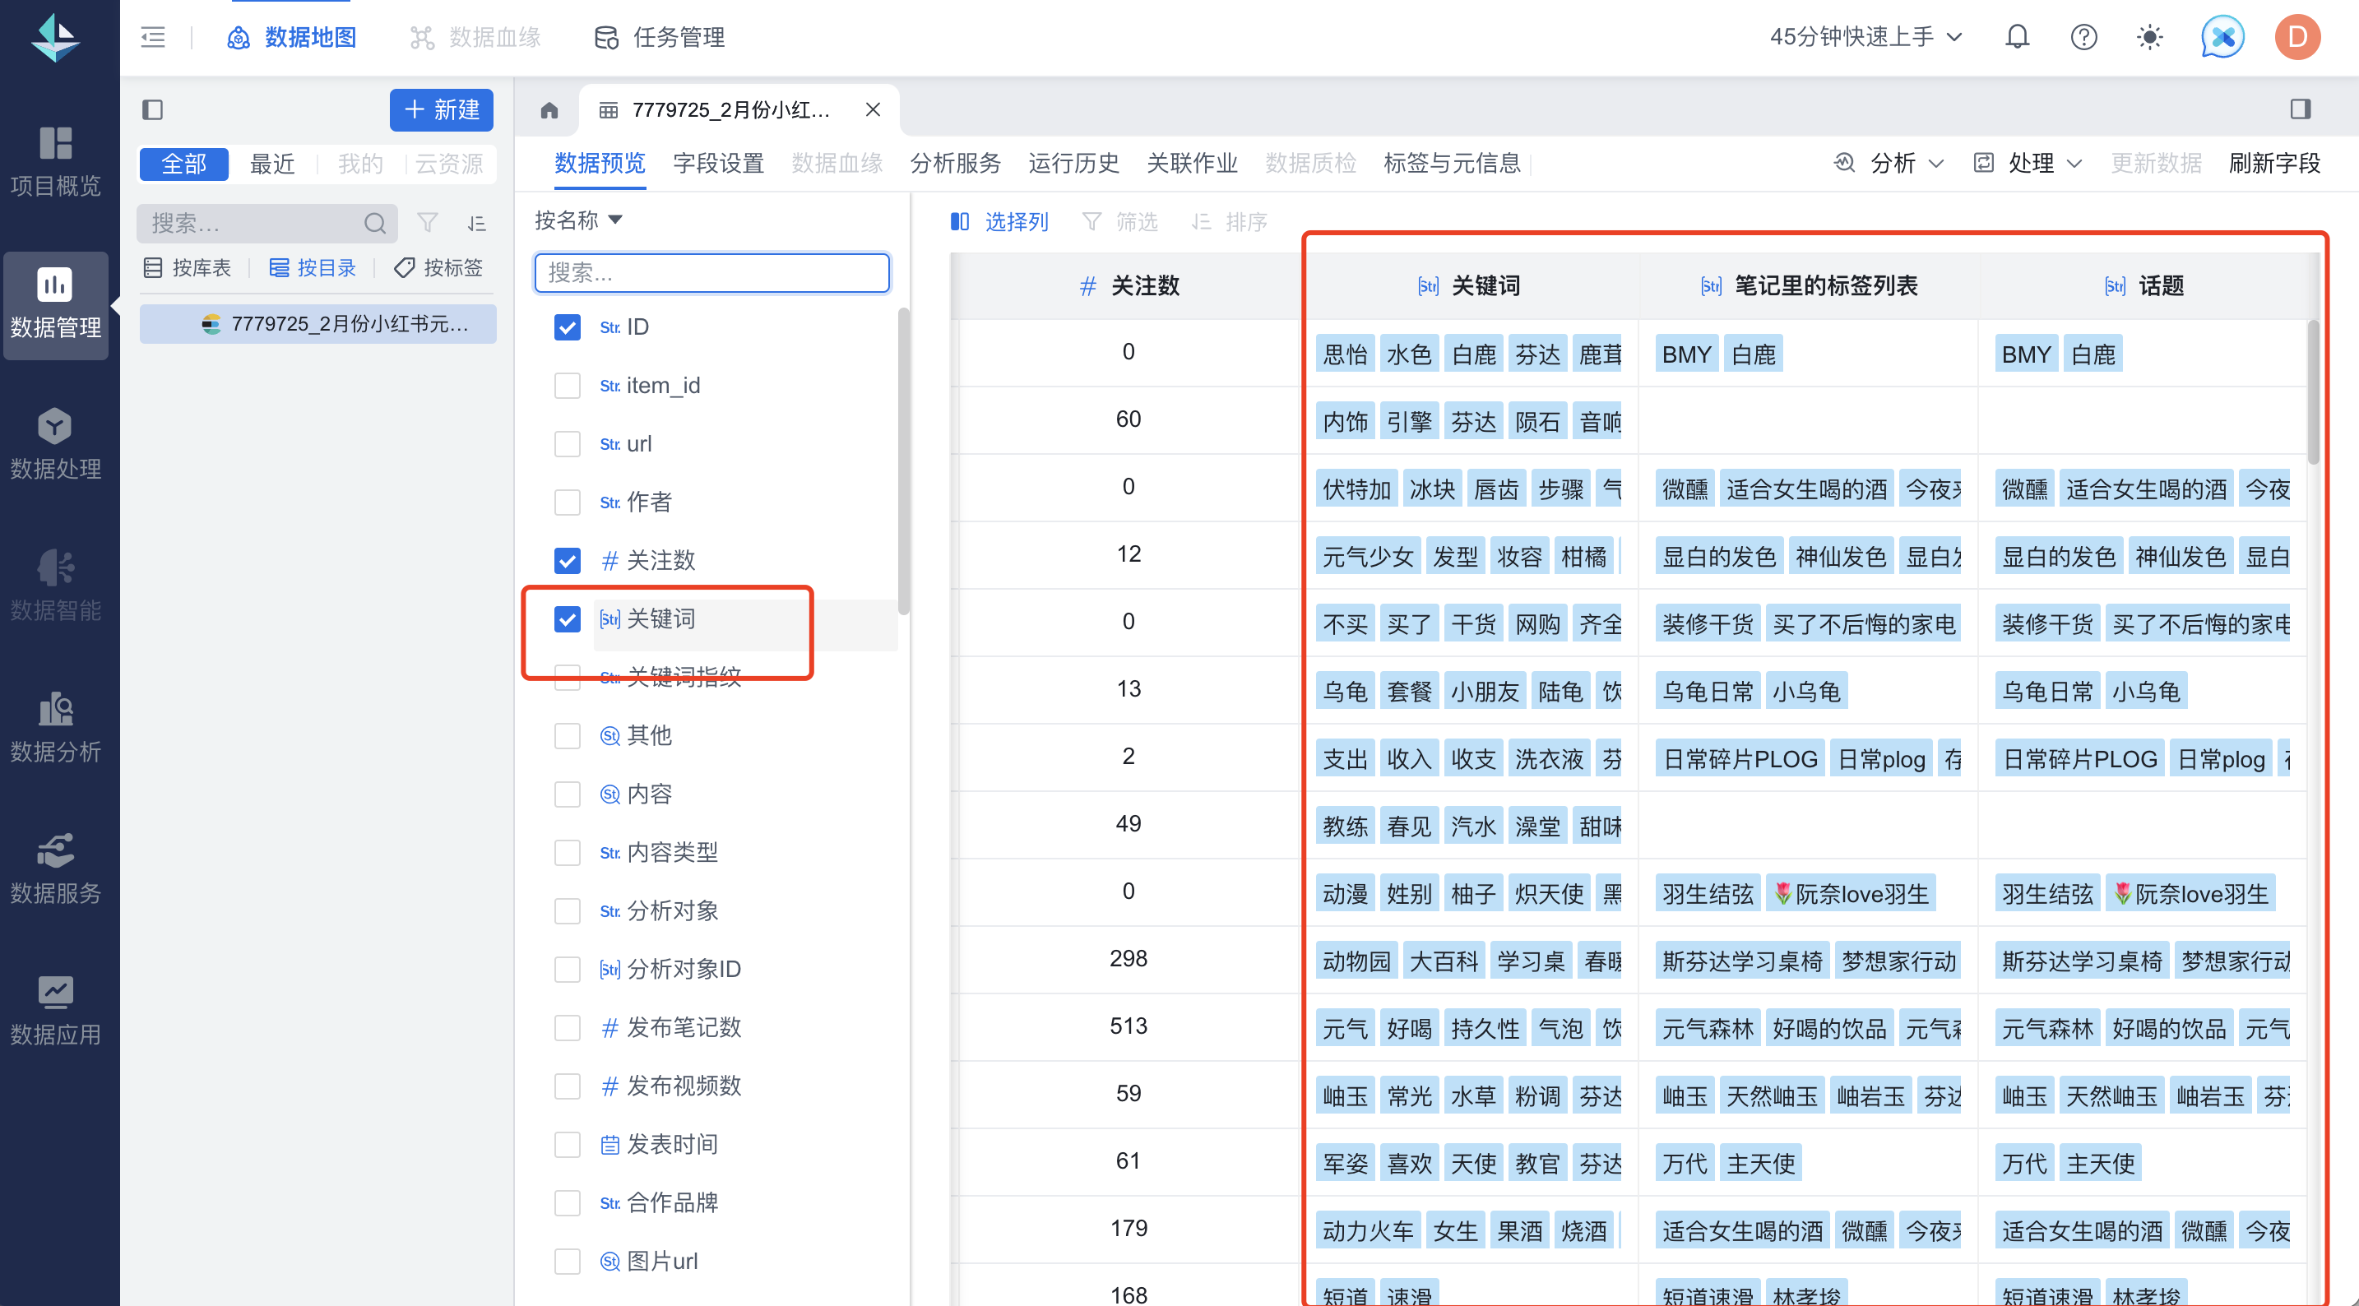
Task: Select the 标签与元信息 tab
Action: [x=1453, y=163]
